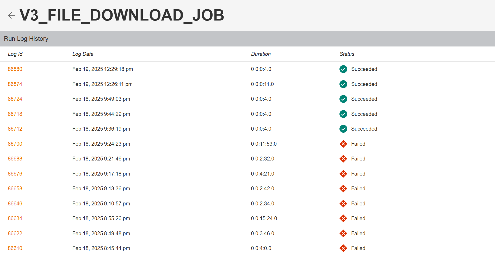This screenshot has width=495, height=255.
Task: Open log entry 86622
Action: pos(15,233)
